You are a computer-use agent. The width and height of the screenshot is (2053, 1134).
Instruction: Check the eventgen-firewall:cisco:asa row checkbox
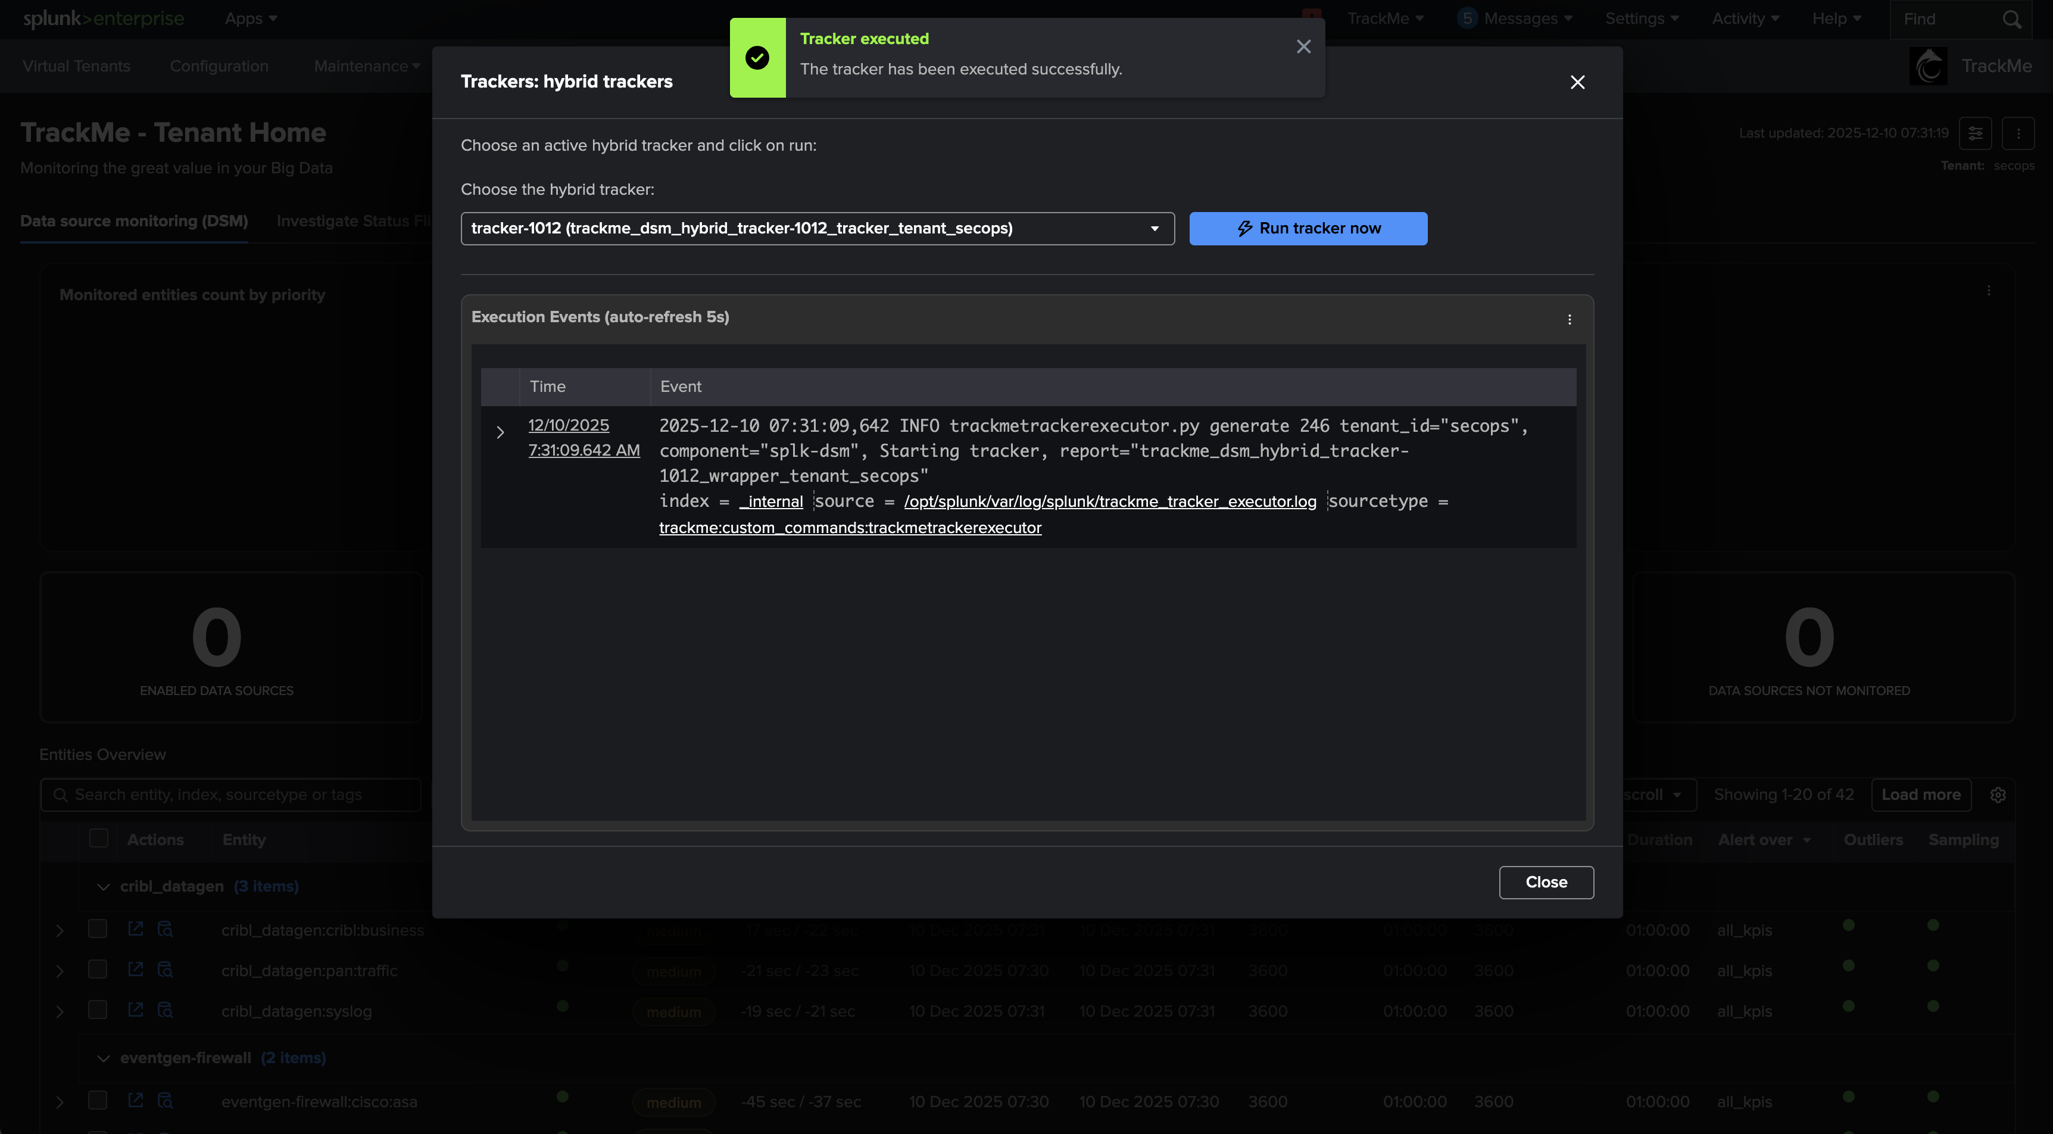(x=97, y=1101)
